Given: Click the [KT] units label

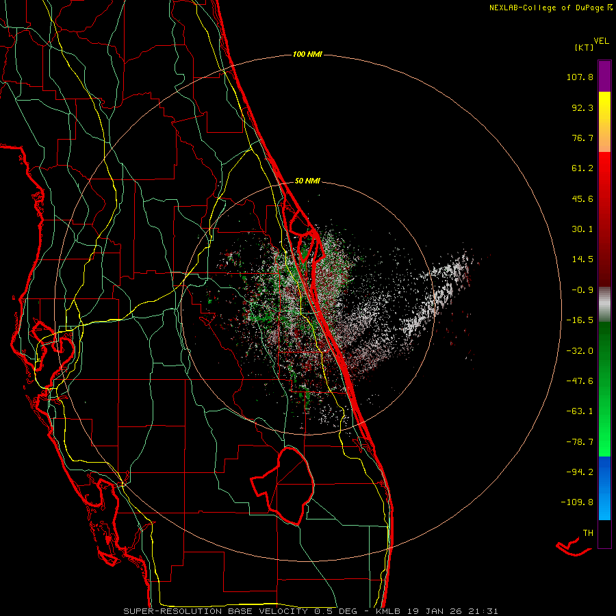Looking at the screenshot, I should (584, 47).
